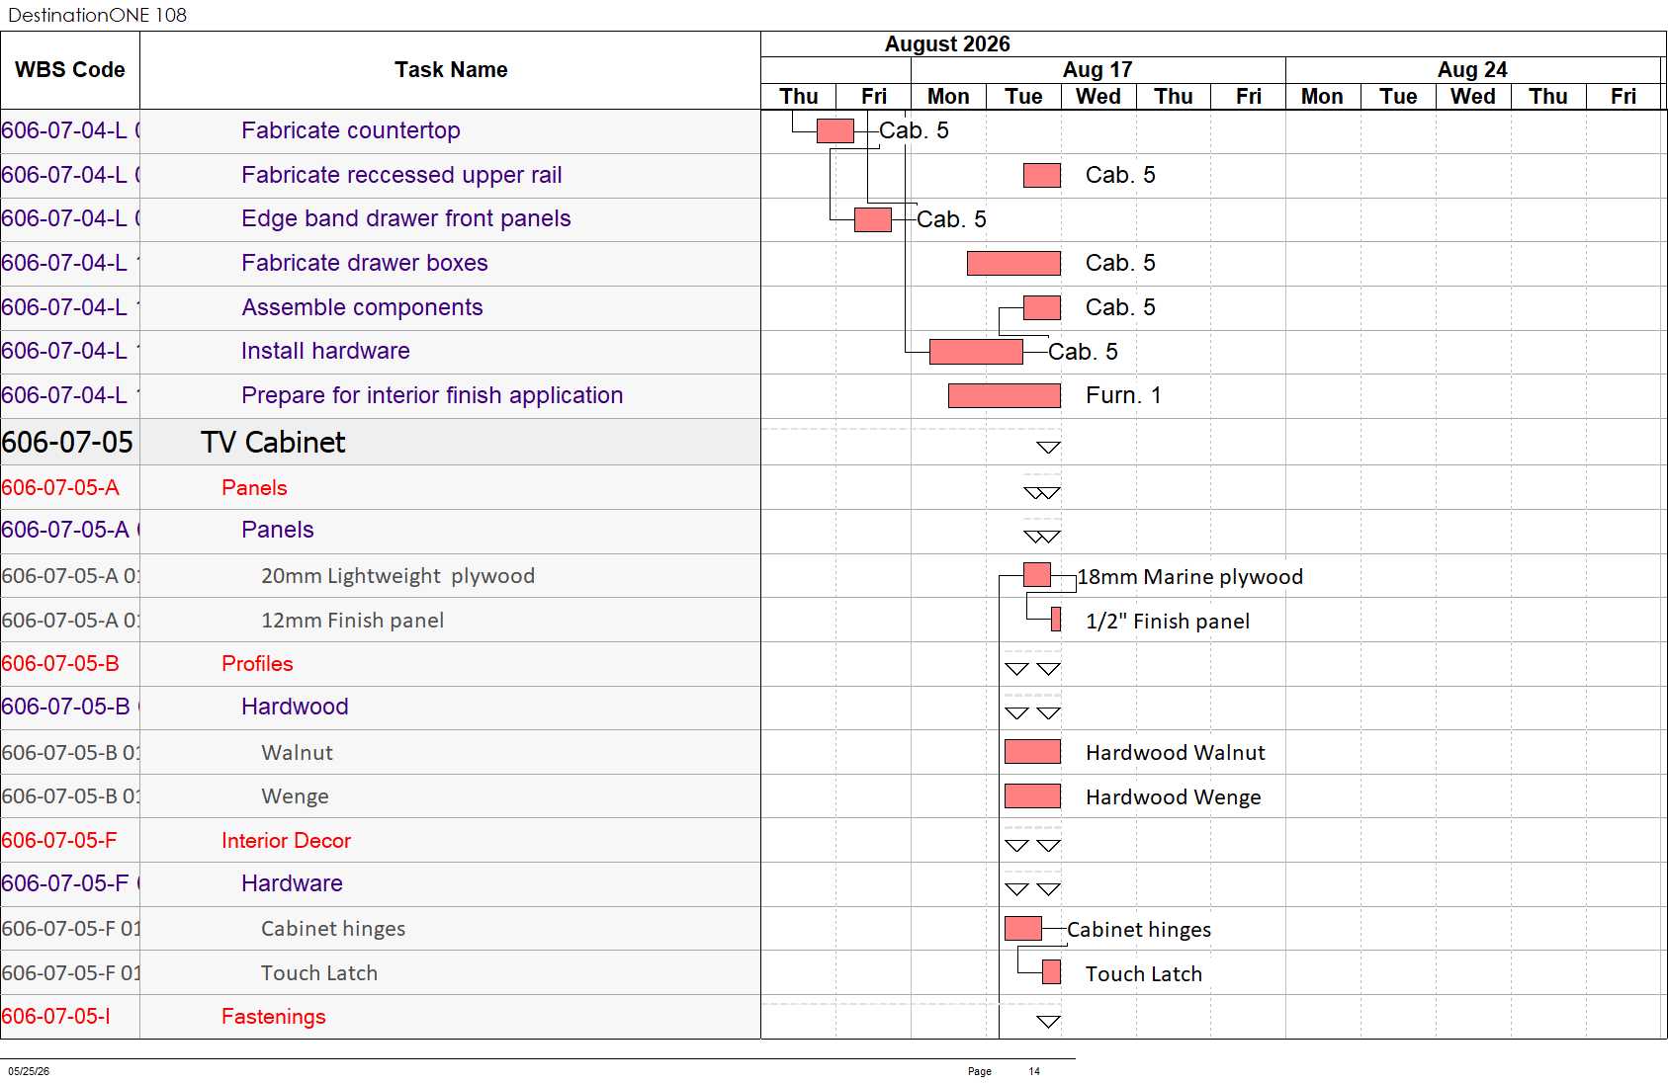Click the Hardwood task name in Task column
The width and height of the screenshot is (1668, 1084).
[295, 707]
